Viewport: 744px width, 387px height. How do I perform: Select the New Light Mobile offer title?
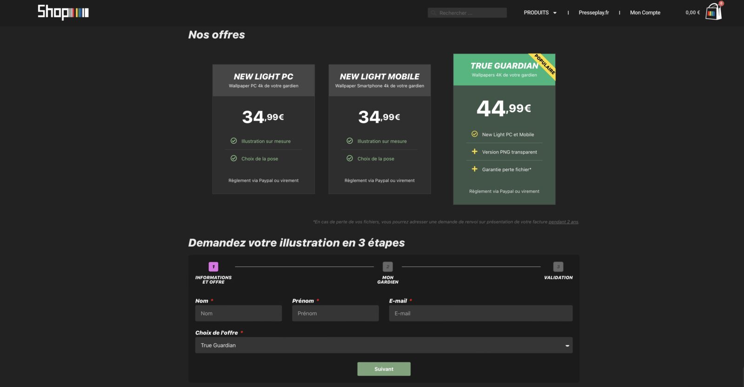coord(379,76)
